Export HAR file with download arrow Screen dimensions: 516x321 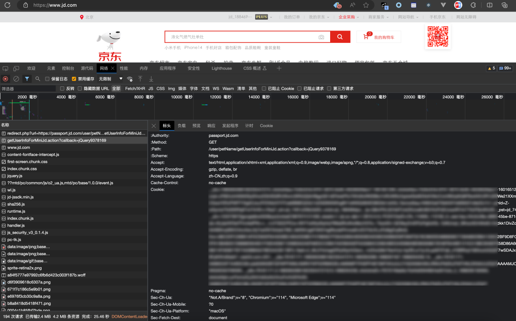pyautogui.click(x=151, y=79)
